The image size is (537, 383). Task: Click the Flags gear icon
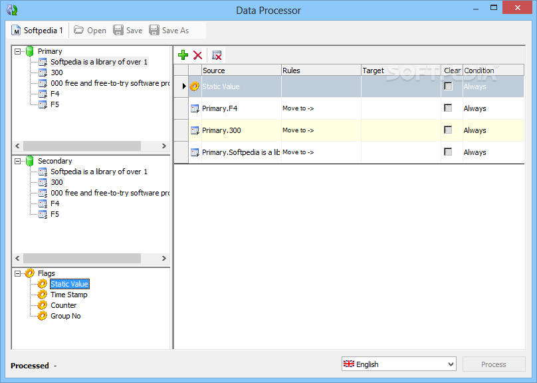[30, 273]
